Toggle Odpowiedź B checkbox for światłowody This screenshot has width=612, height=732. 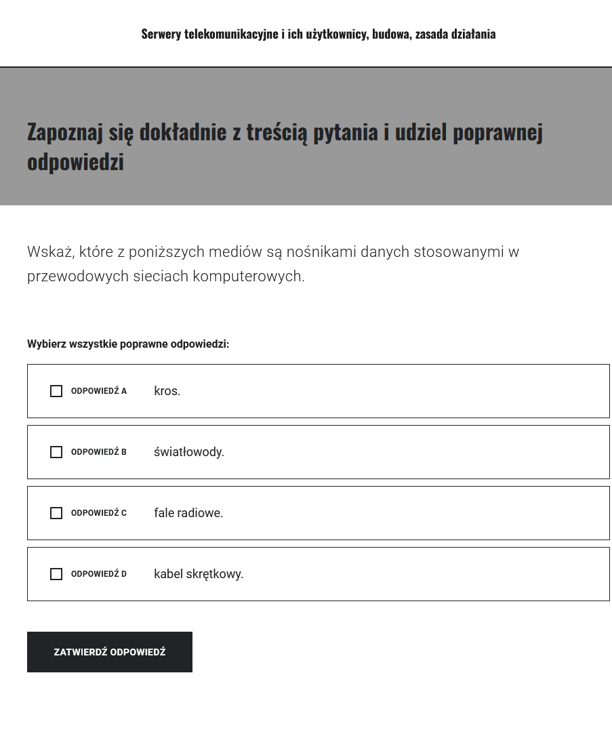click(x=56, y=452)
